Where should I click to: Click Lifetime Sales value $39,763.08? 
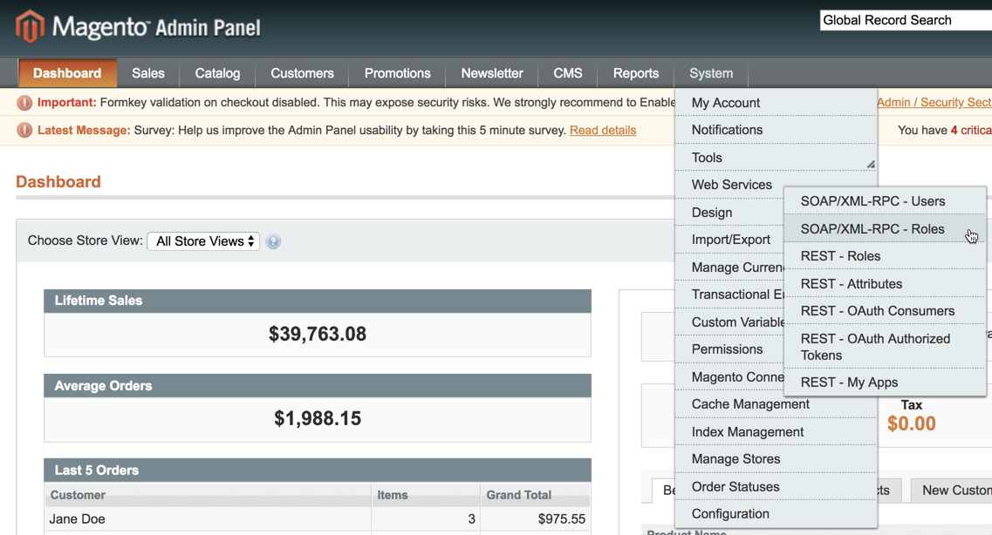click(318, 334)
